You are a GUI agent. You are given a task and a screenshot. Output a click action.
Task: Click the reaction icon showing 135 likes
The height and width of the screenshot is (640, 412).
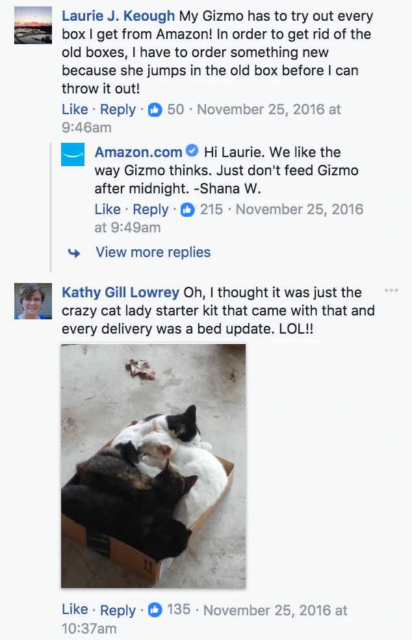[x=155, y=609]
